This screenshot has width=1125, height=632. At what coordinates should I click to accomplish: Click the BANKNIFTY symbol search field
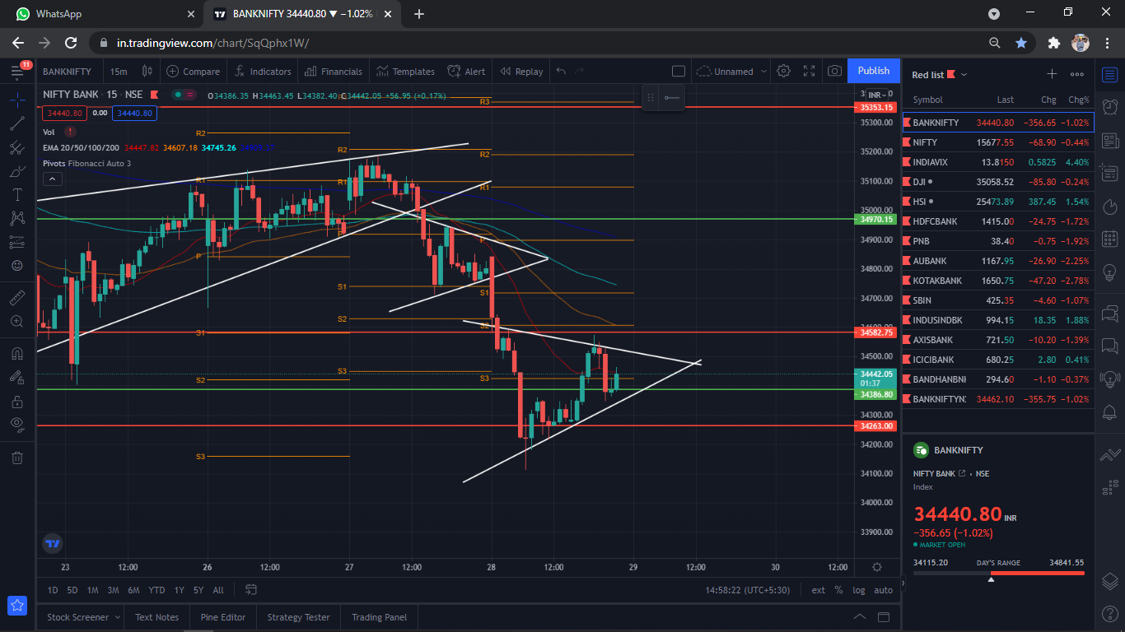pos(67,72)
